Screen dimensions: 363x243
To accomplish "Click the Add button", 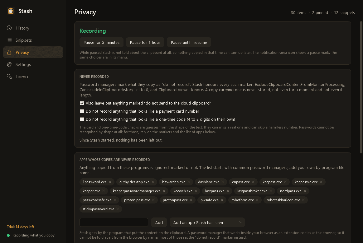I will tap(159, 222).
